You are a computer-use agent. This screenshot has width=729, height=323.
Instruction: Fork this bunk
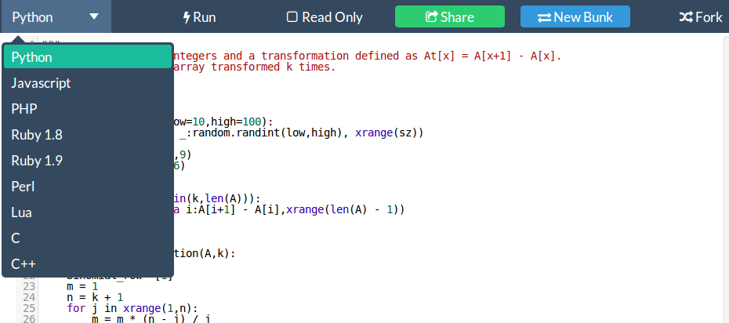(701, 17)
